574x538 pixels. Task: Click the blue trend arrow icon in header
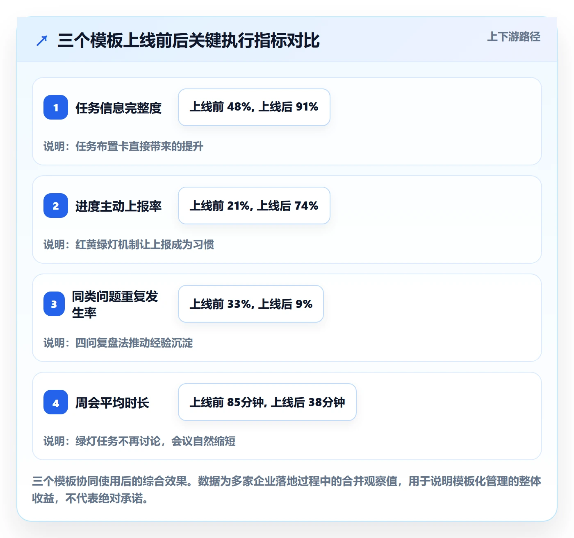click(x=42, y=41)
